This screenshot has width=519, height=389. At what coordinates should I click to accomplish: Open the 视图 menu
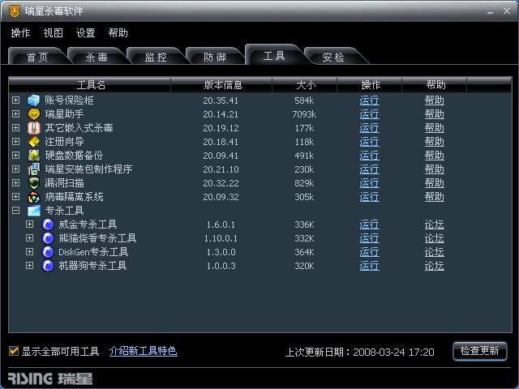(x=53, y=32)
